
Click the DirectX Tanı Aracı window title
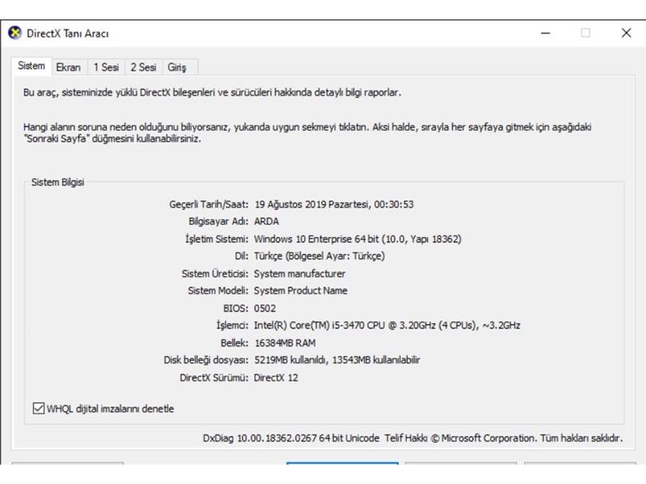coord(68,33)
